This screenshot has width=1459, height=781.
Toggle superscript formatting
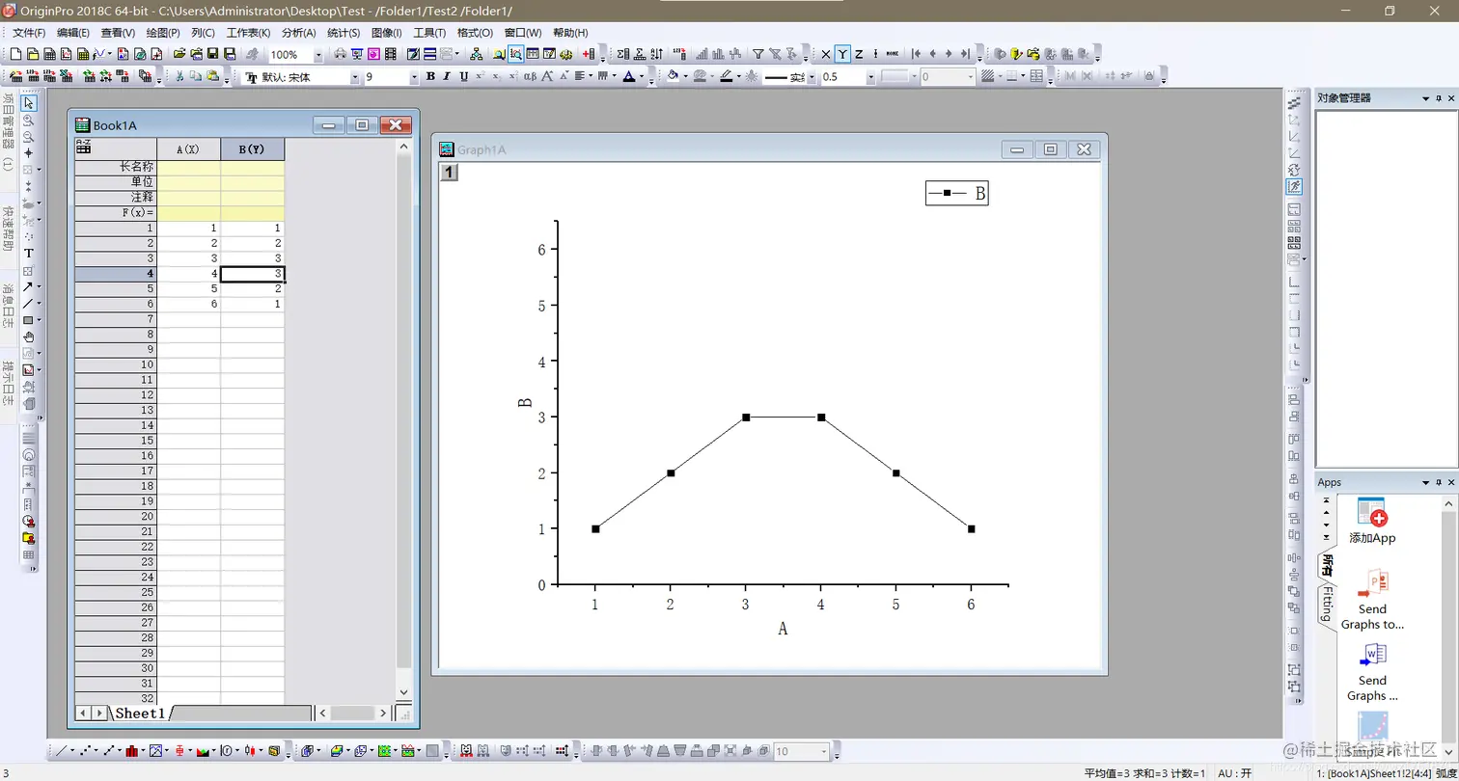click(480, 76)
